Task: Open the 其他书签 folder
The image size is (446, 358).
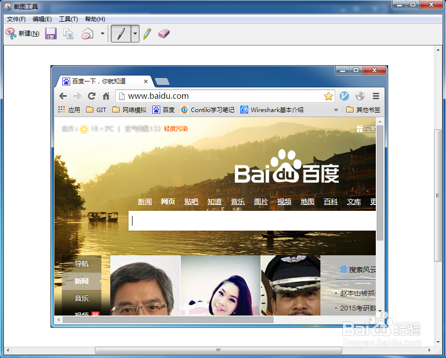Action: (x=363, y=110)
